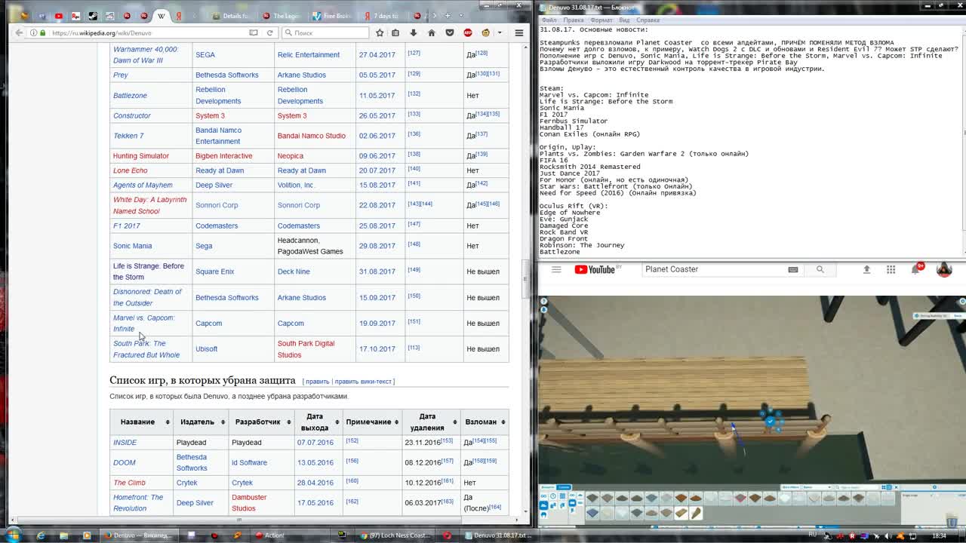Open citation [149] for Life is Strange
966x543 pixels.
(x=414, y=269)
